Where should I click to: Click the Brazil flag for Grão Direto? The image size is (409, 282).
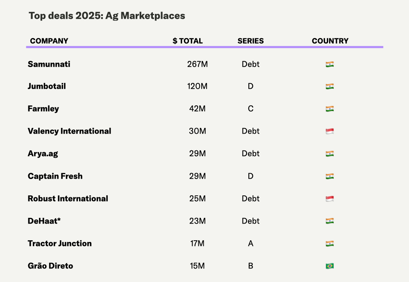pos(329,266)
